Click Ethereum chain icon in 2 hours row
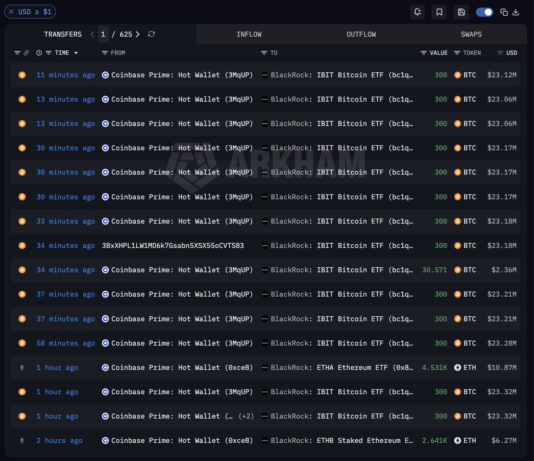The height and width of the screenshot is (461, 534). [22, 441]
